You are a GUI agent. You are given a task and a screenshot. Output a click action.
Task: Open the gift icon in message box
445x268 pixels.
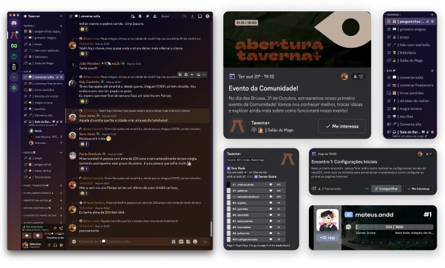pos(173,242)
